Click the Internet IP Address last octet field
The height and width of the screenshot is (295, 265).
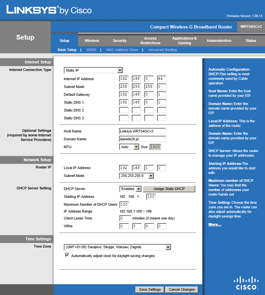pyautogui.click(x=162, y=78)
